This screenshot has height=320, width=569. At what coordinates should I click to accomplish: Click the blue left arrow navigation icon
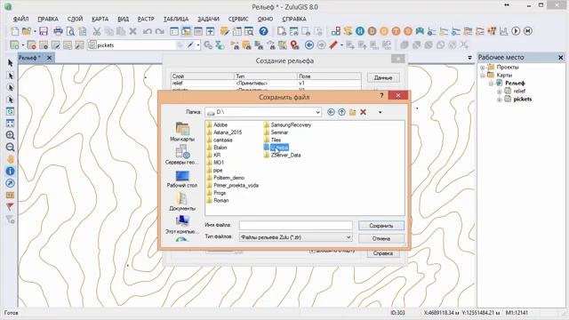309,45
